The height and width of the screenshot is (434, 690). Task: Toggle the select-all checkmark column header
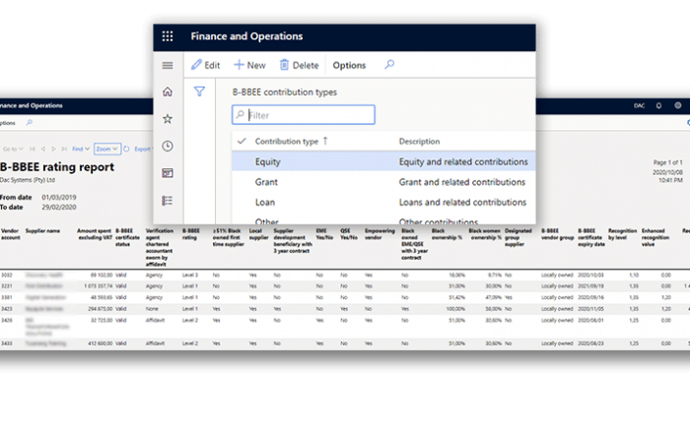pos(242,141)
